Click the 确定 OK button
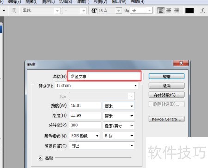The width and height of the screenshot is (208, 168). click(166, 77)
